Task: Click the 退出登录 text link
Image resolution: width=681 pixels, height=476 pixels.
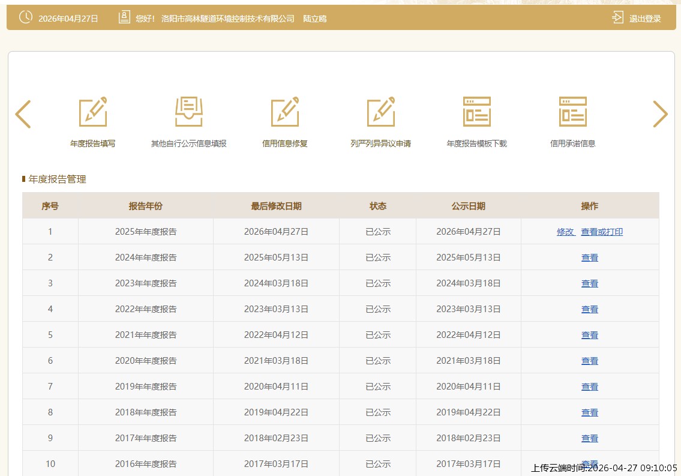Action: [645, 19]
